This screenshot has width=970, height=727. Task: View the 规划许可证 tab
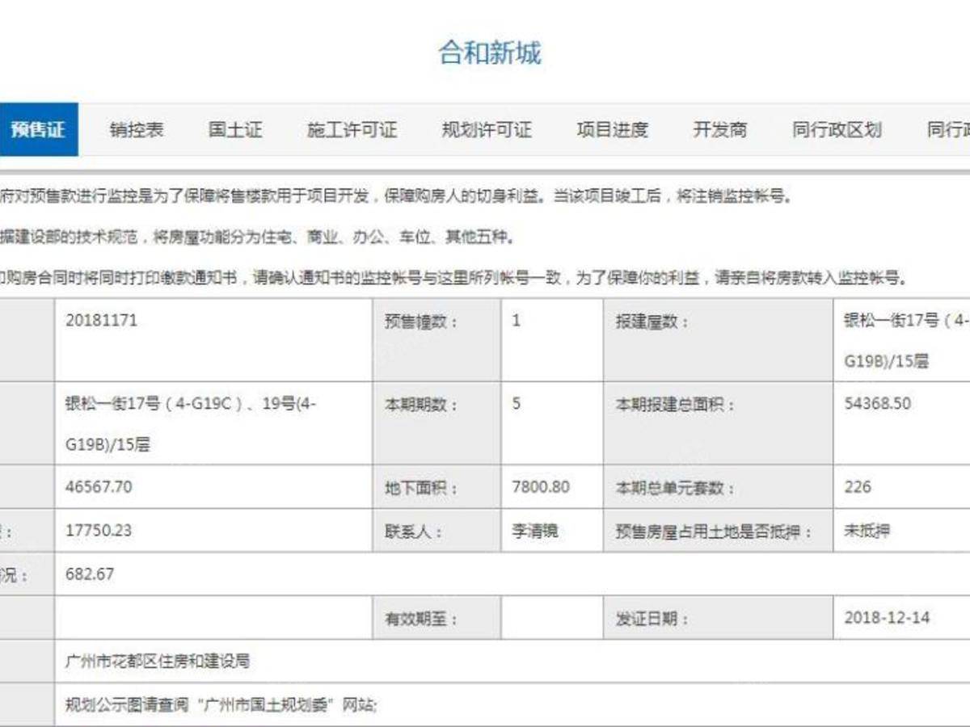487,129
